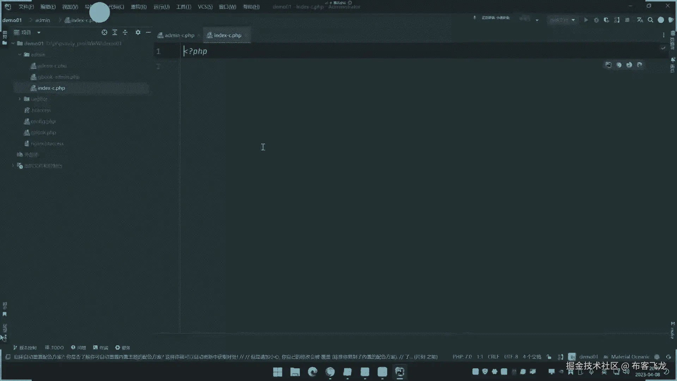
Task: Open the run configuration dropdown
Action: pos(563,20)
